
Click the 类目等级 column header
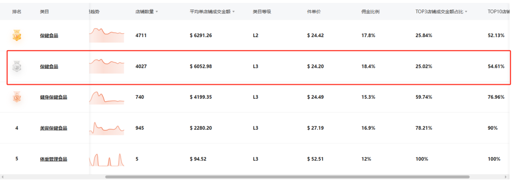pyautogui.click(x=262, y=12)
